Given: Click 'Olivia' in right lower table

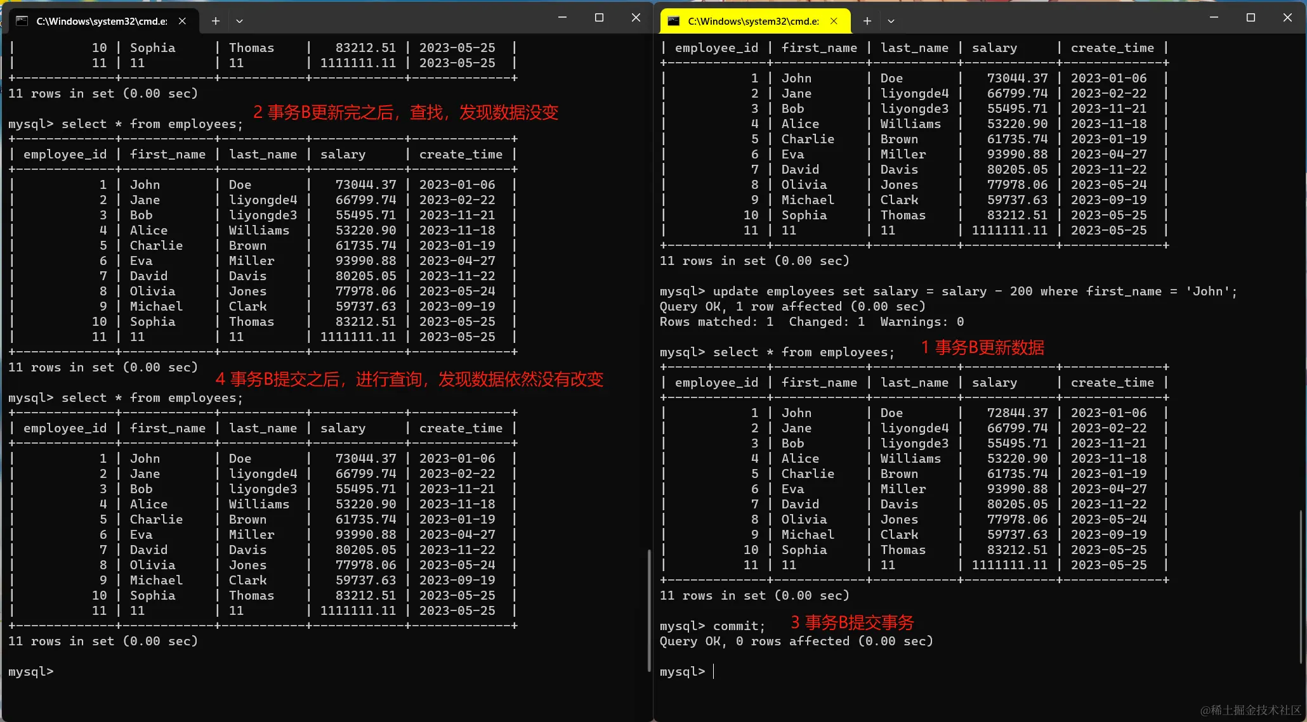Looking at the screenshot, I should (804, 519).
